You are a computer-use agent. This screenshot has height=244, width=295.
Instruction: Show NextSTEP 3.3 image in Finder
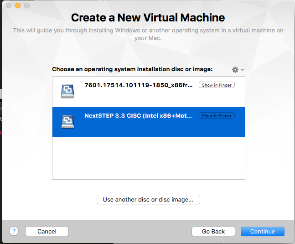pyautogui.click(x=217, y=115)
